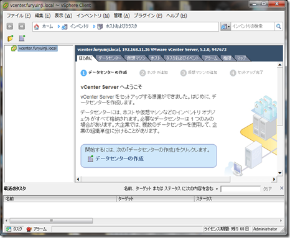
Task: Click content pane horizontal scroll left arrow
Action: [78, 179]
